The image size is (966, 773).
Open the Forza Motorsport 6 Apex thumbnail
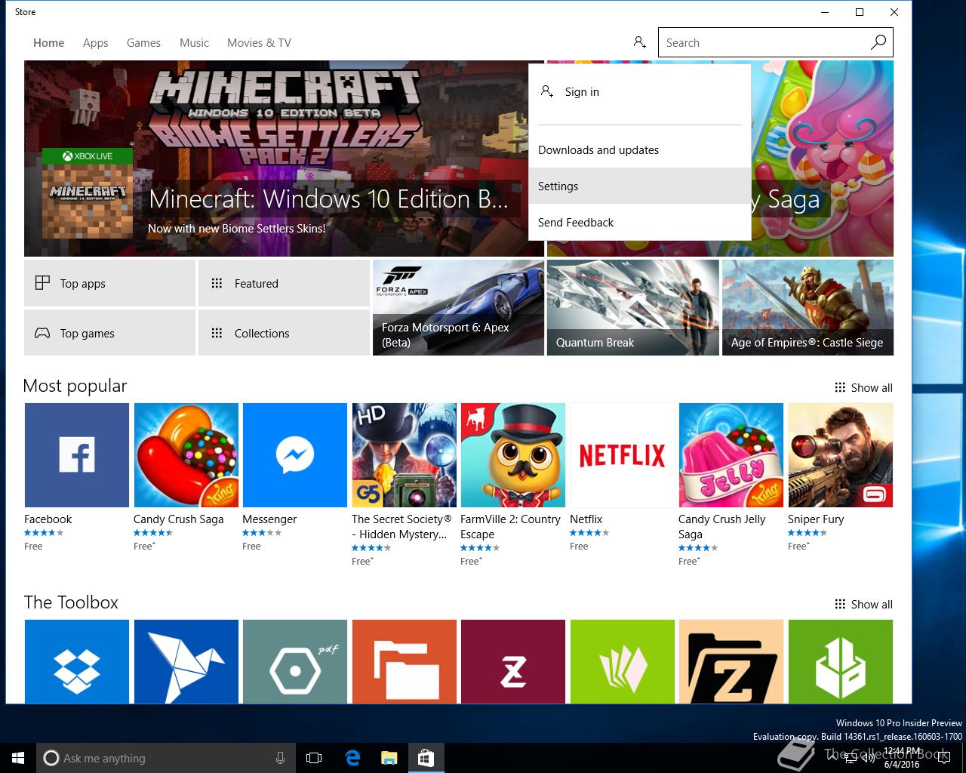pyautogui.click(x=459, y=308)
